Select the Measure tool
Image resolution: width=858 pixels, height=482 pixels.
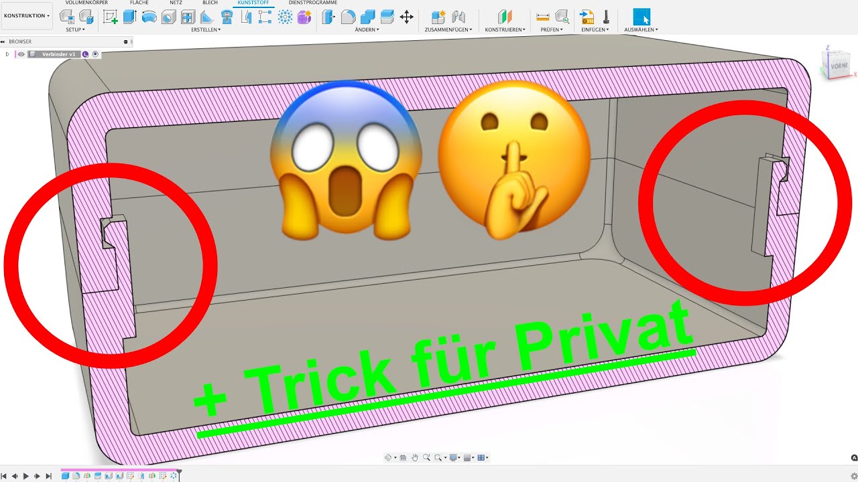coord(543,17)
